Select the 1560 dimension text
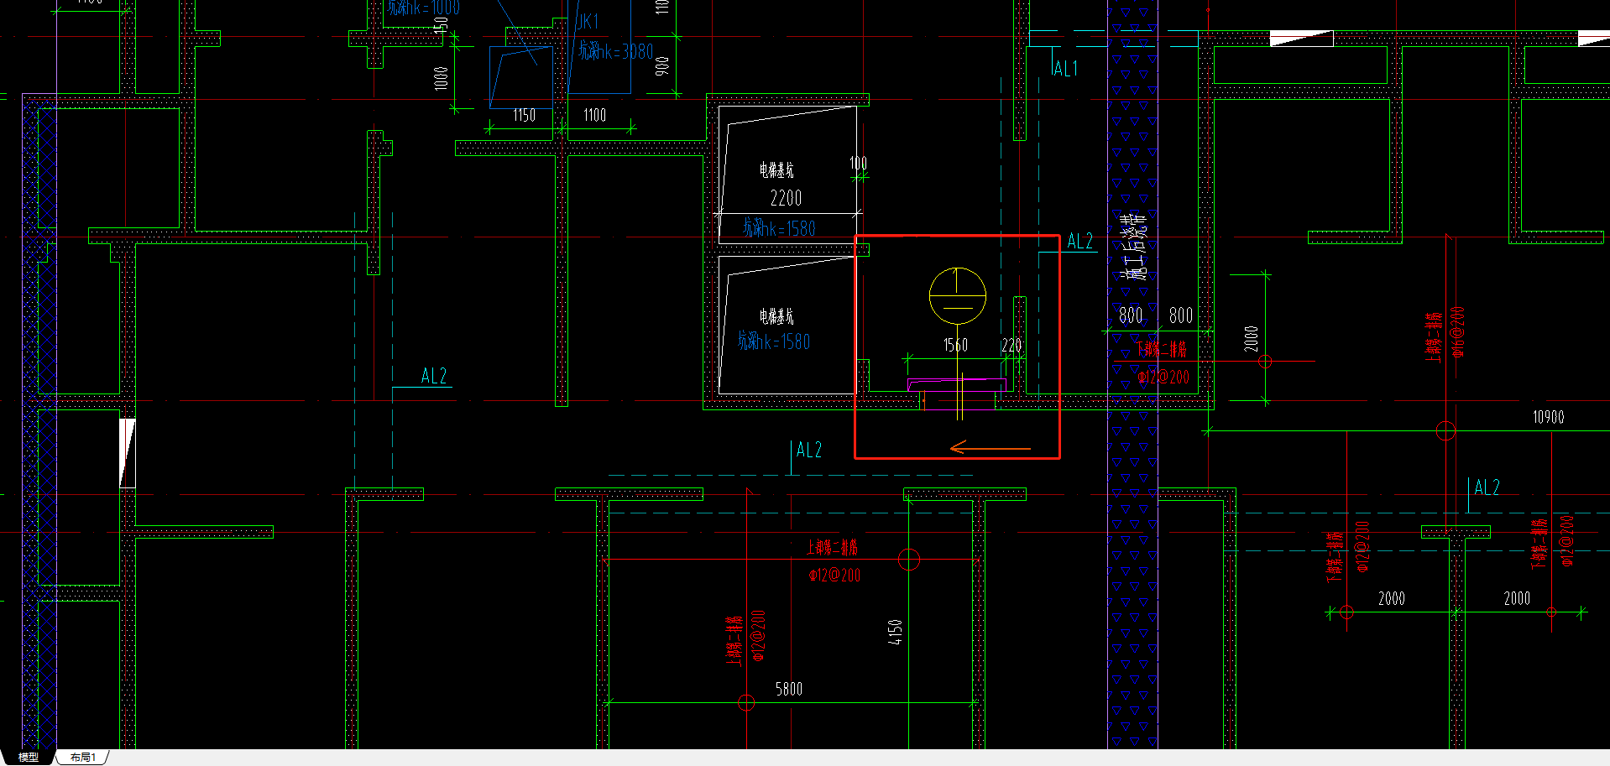1610x766 pixels. pos(955,345)
